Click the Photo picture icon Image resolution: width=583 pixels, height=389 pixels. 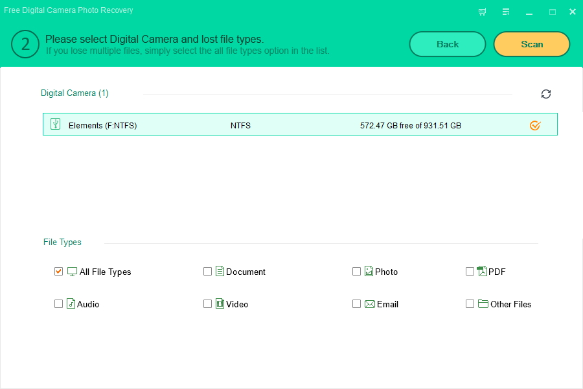pyautogui.click(x=369, y=271)
